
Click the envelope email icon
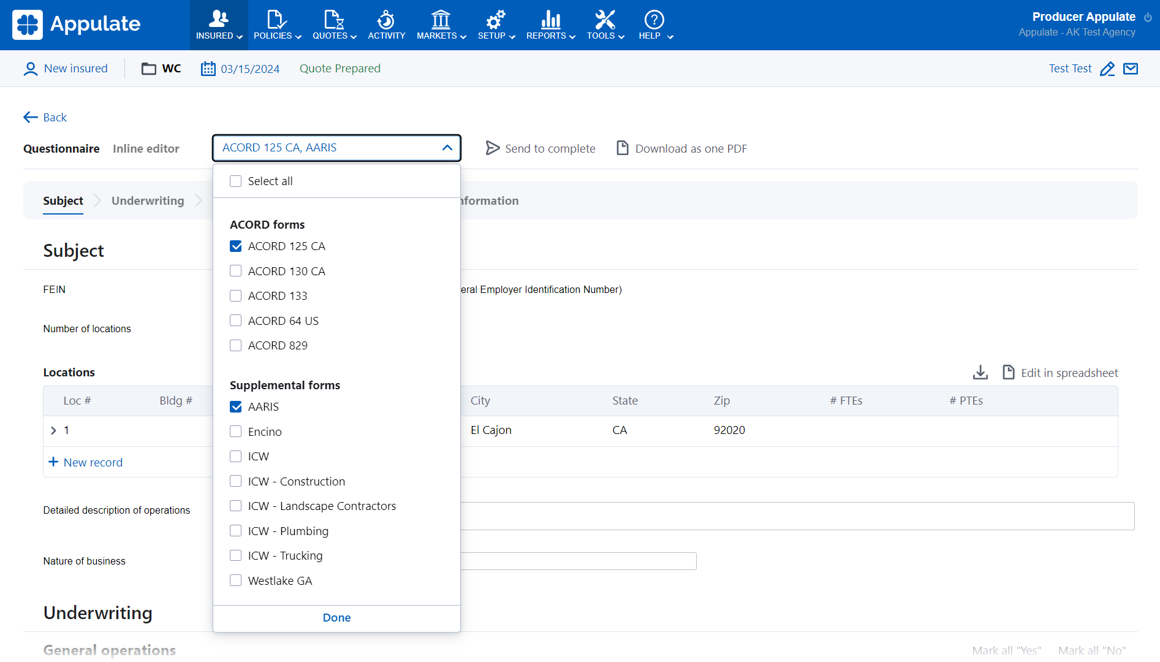(x=1131, y=69)
